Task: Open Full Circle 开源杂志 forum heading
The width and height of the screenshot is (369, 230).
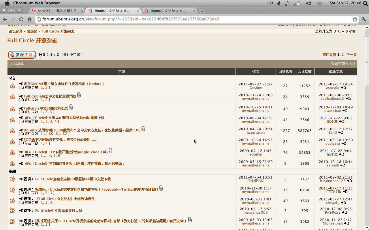Action: click(x=32, y=41)
